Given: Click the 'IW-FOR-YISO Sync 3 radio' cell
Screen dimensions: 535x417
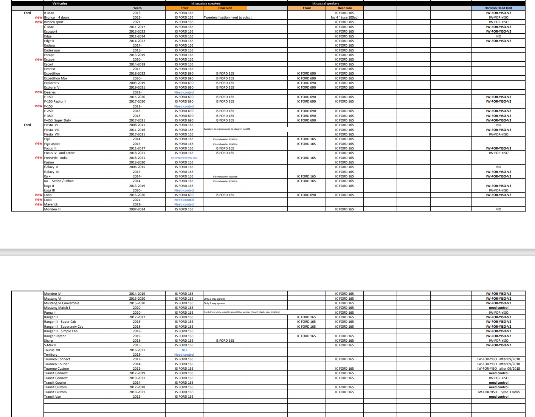Looking at the screenshot, I should (x=498, y=392).
